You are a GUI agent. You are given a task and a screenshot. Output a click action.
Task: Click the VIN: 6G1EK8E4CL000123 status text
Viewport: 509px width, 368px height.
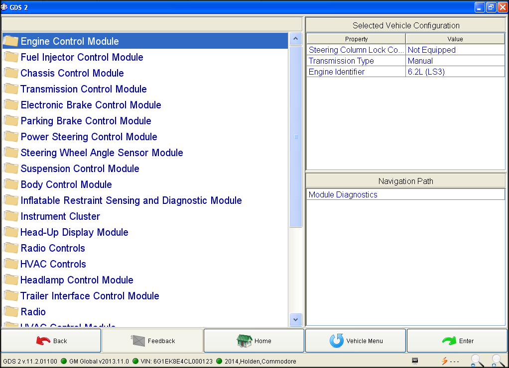click(x=177, y=361)
